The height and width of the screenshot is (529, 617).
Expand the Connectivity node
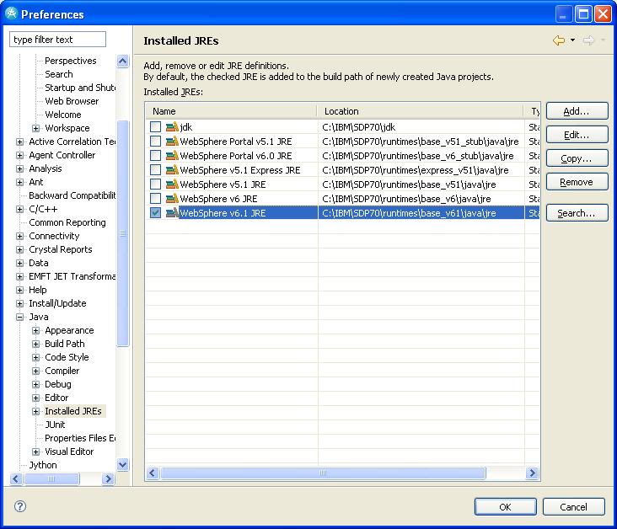coord(19,236)
